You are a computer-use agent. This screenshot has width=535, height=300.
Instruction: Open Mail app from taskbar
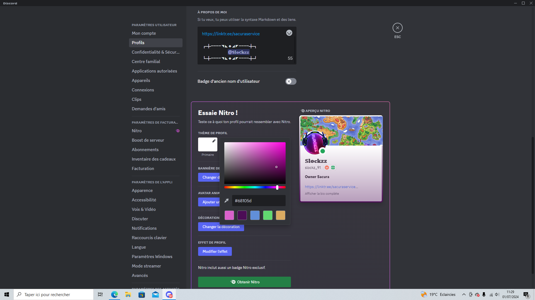pos(155,294)
